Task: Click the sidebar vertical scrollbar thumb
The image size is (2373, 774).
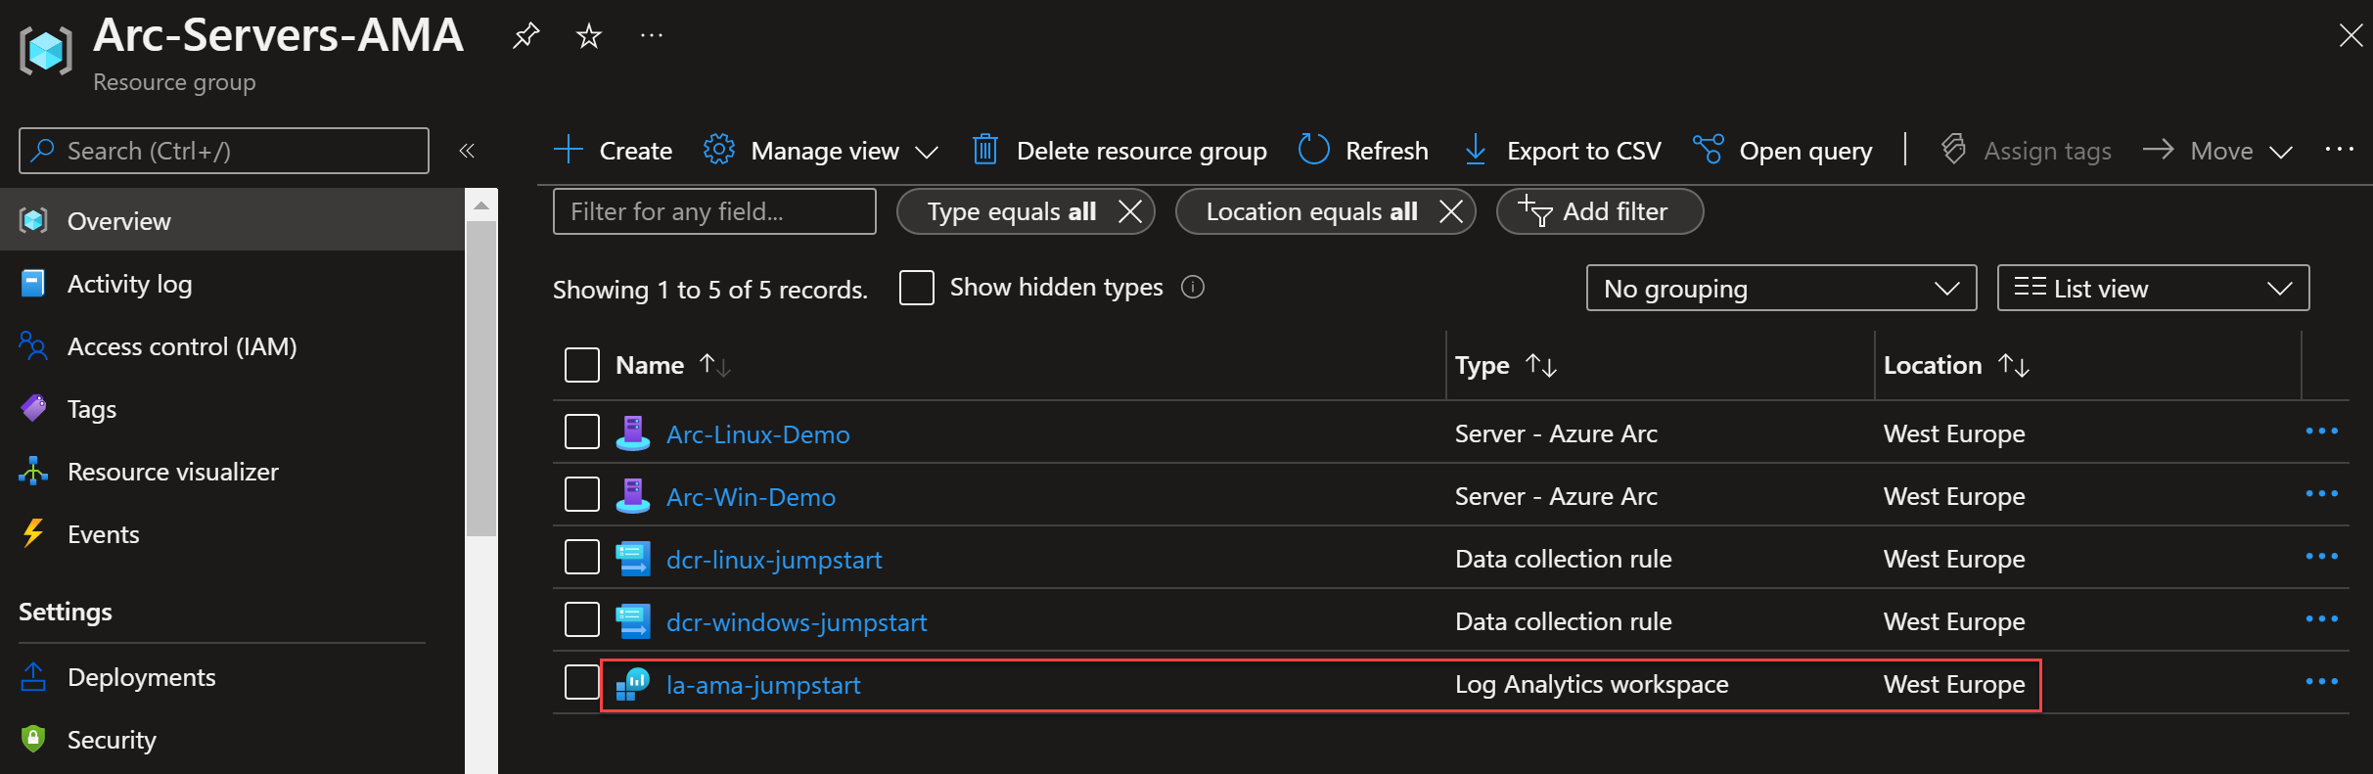Action: pyautogui.click(x=481, y=377)
